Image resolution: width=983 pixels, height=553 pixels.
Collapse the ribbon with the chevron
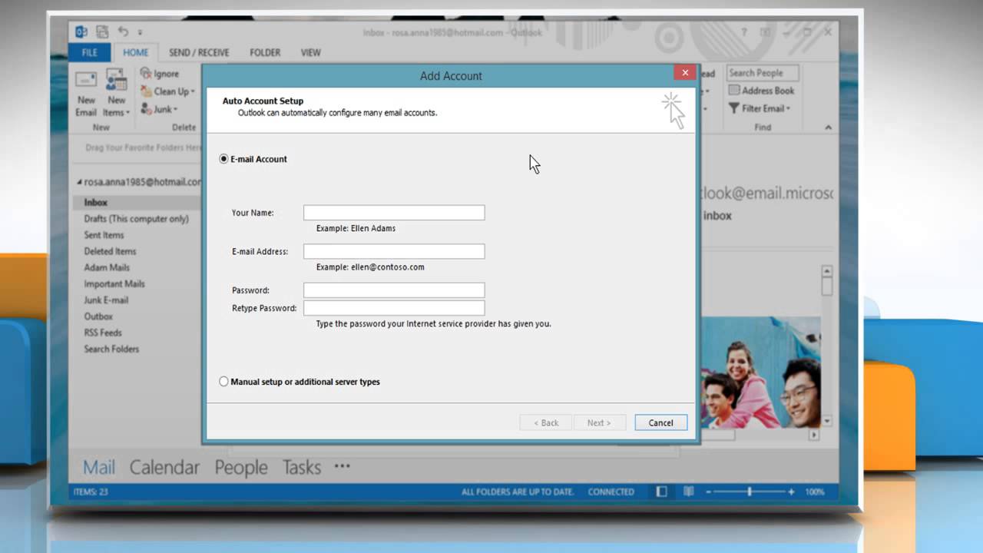click(x=828, y=127)
